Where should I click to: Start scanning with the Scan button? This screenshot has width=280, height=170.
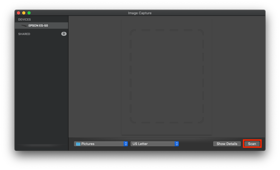pos(252,144)
